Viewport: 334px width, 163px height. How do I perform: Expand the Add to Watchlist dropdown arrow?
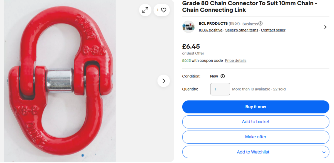pos(324,152)
